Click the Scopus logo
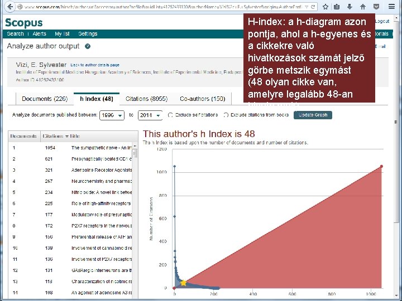This screenshot has height=301, width=402. [24, 22]
